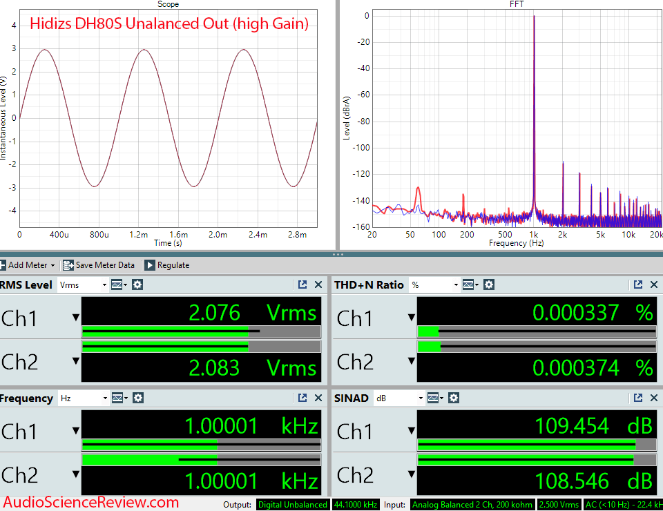Viewport: 663px width, 511px height.
Task: Open RMS Level Vrms unit dropdown
Action: tap(82, 285)
